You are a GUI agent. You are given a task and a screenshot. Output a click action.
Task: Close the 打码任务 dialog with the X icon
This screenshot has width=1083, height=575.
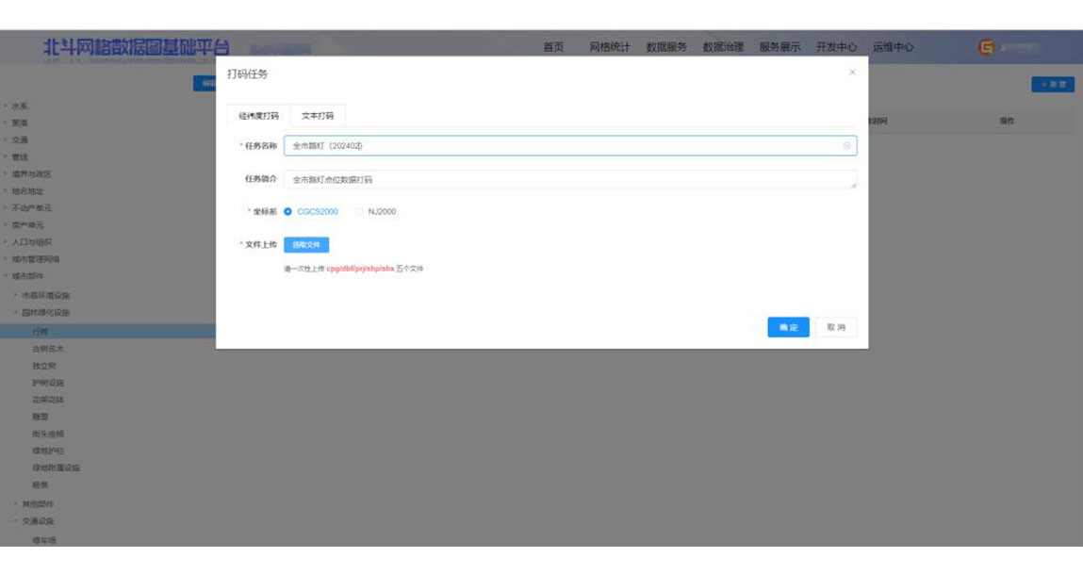(852, 73)
